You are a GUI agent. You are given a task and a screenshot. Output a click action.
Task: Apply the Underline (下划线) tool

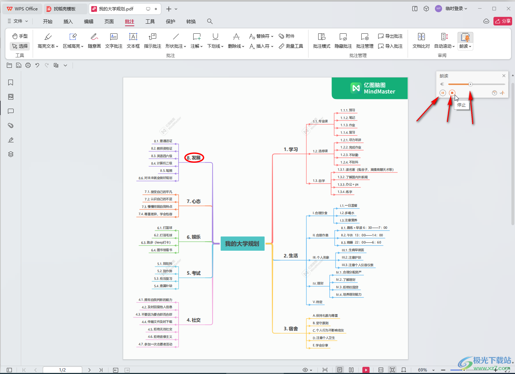click(215, 41)
